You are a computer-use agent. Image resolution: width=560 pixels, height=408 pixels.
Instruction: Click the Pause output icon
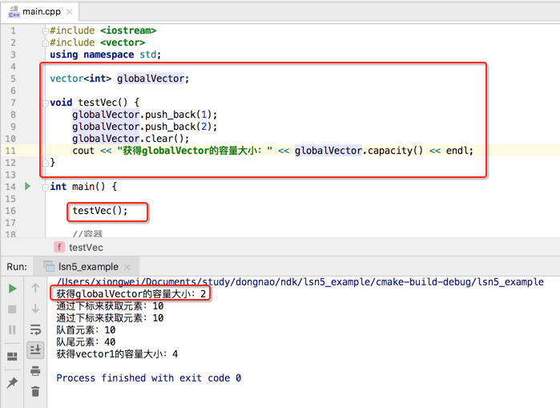12,329
